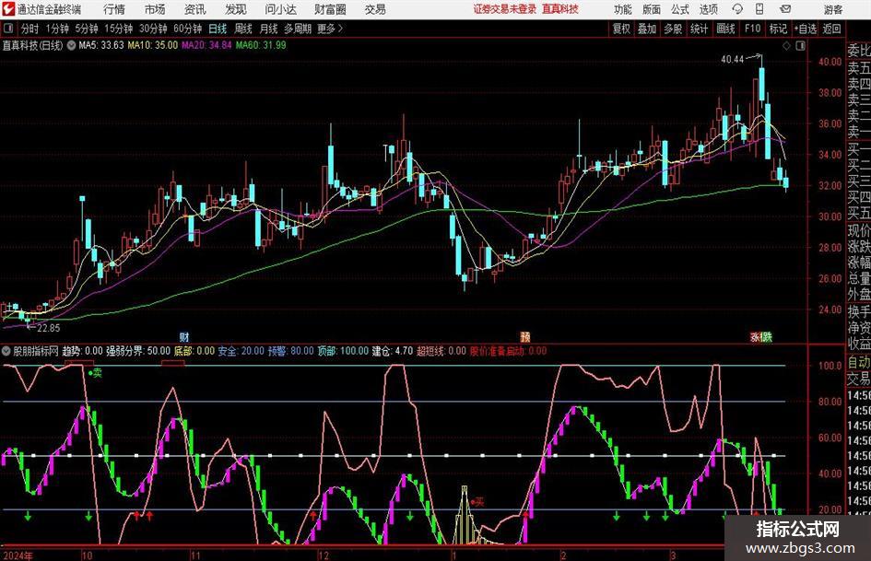Toggle the right info panel icon

800,46
